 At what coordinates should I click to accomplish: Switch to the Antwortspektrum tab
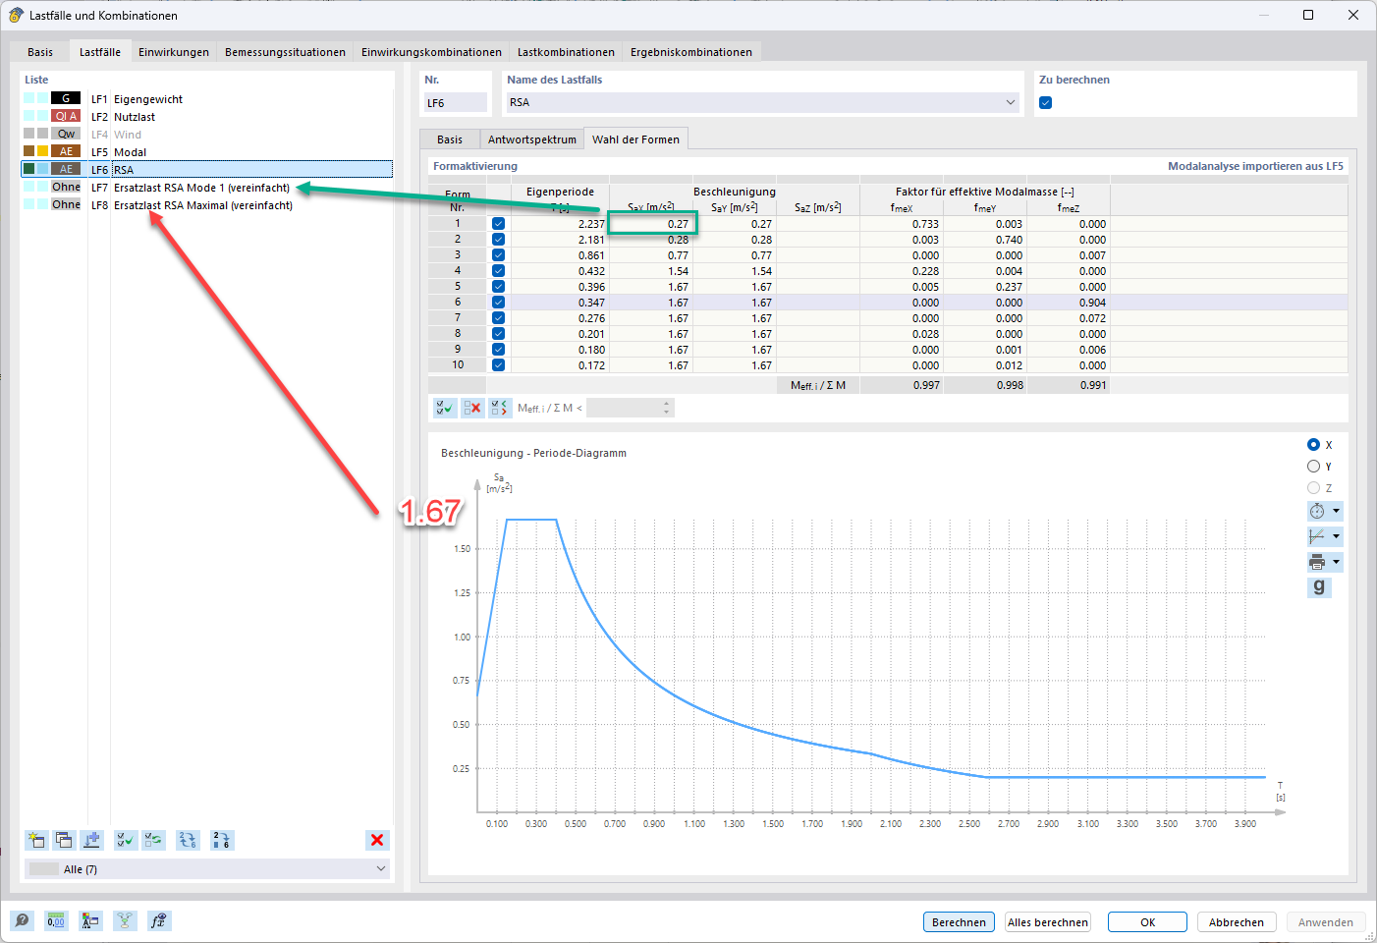coord(531,139)
